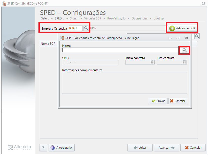Click the Início contrato date field
Viewport: 209px width, 156px height.
(x=138, y=62)
